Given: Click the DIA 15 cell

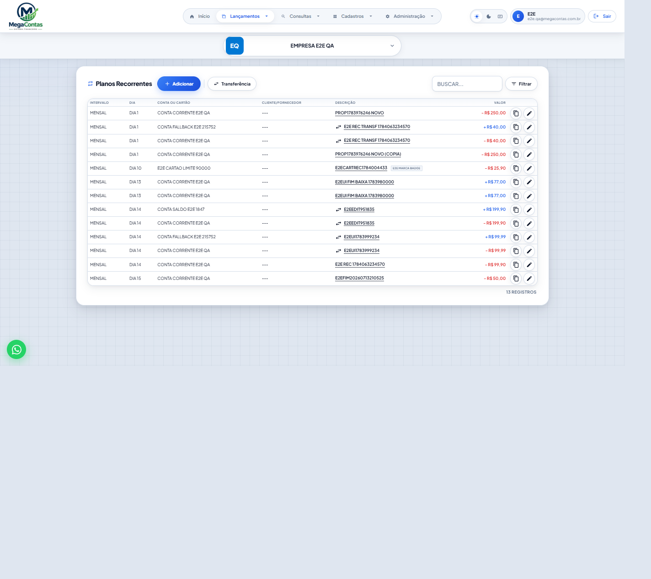Looking at the screenshot, I should (135, 279).
